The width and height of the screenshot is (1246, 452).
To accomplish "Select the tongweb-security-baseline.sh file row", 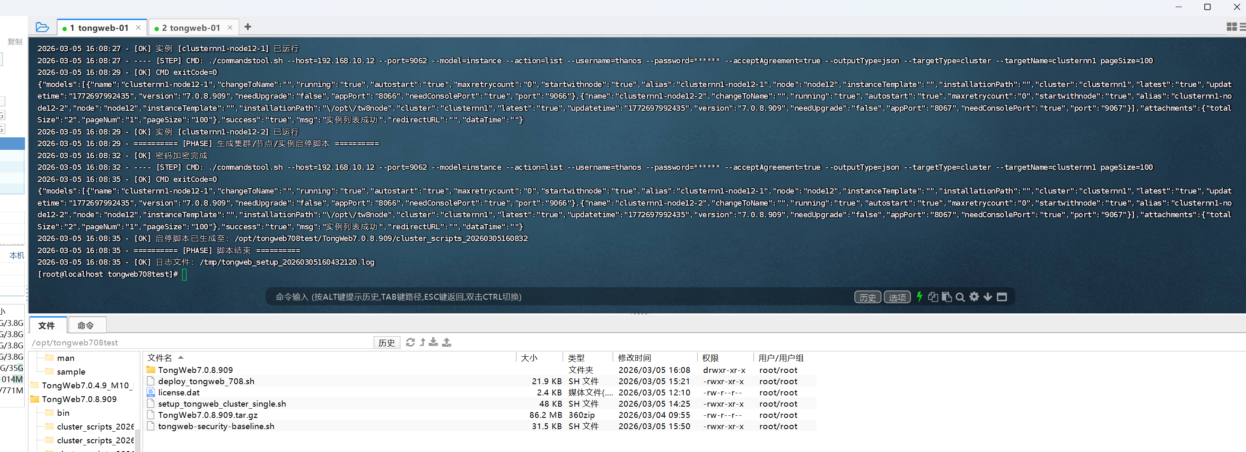I will pos(481,426).
